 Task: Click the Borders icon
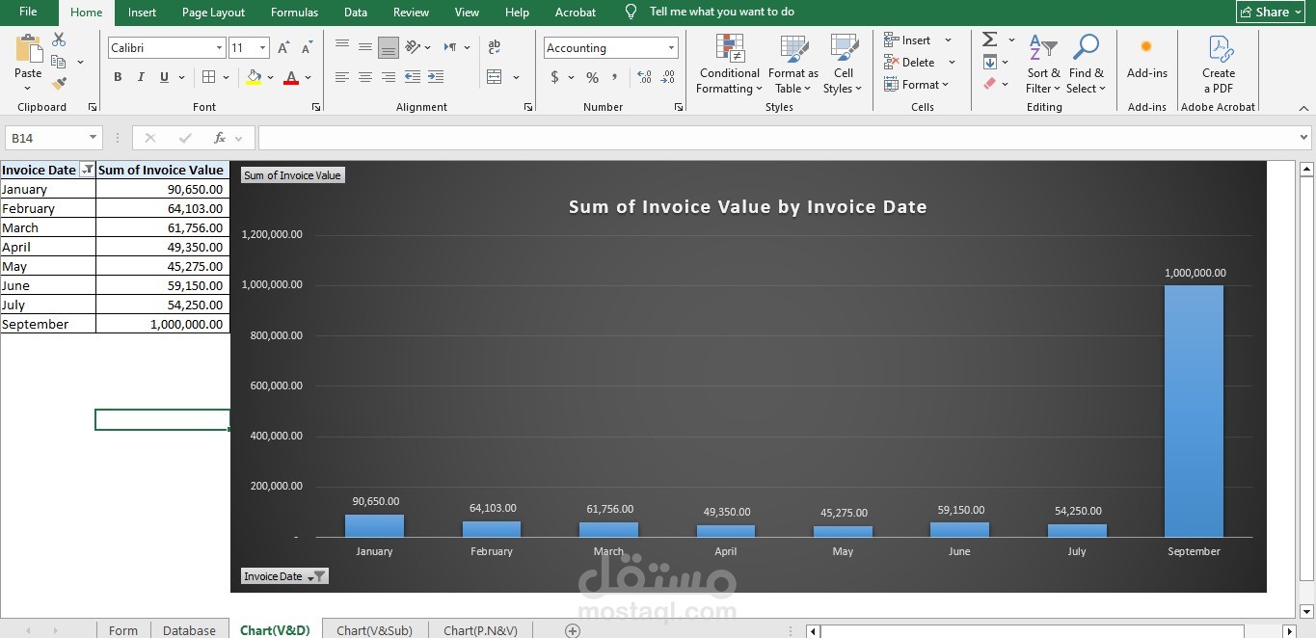coord(208,77)
